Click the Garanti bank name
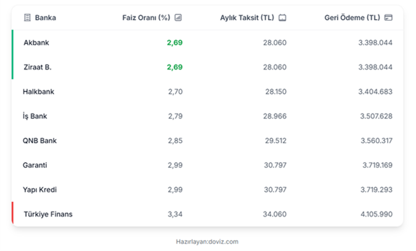 pyautogui.click(x=35, y=165)
